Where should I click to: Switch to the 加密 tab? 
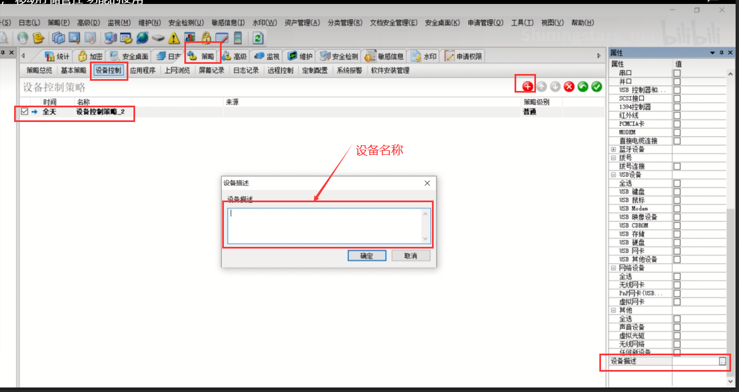pos(89,56)
